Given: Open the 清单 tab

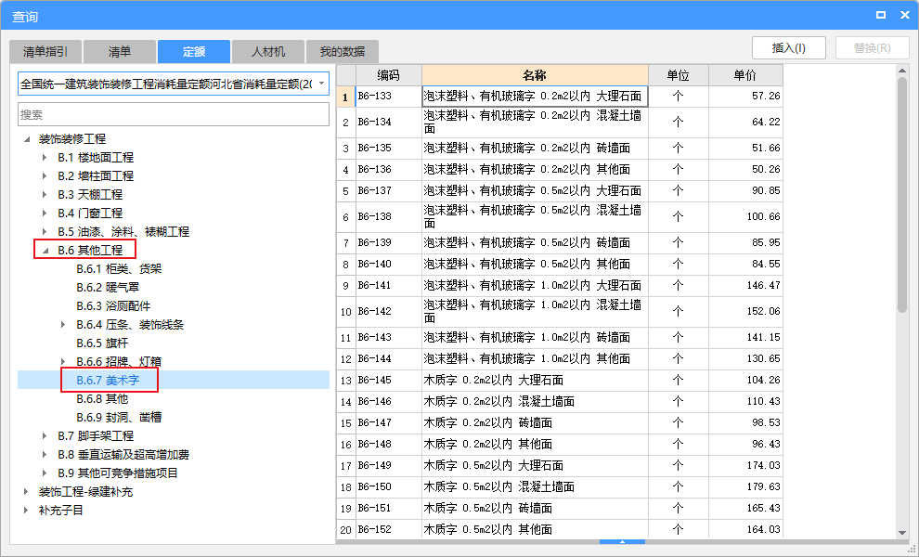Looking at the screenshot, I should click(x=120, y=52).
